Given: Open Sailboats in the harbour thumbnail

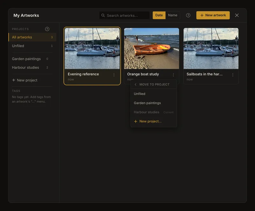Looking at the screenshot, I should 211,49.
